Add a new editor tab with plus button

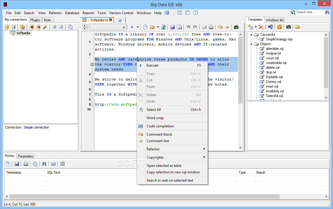point(120,20)
